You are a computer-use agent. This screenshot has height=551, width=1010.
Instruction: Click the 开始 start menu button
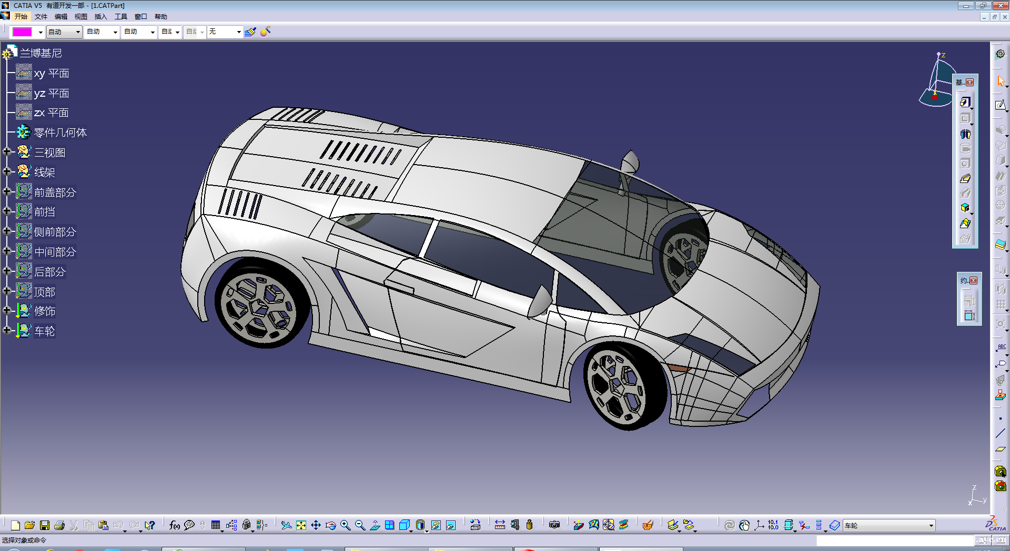coord(21,17)
